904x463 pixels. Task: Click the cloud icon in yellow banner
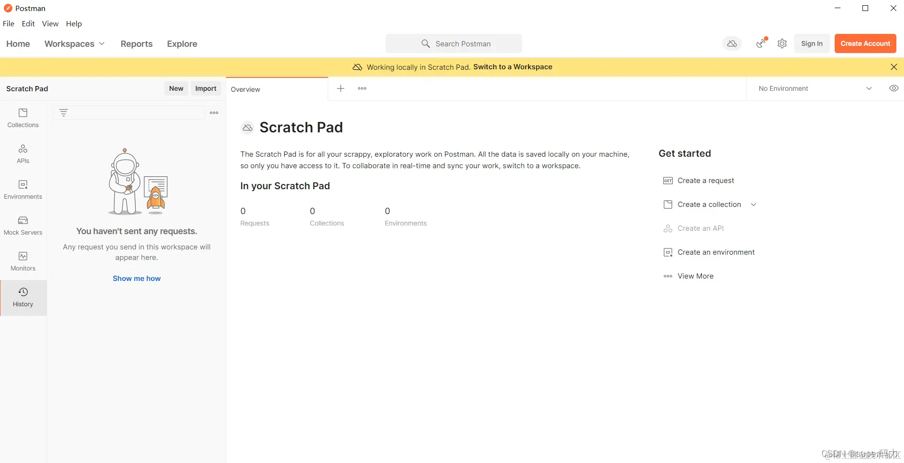point(357,67)
